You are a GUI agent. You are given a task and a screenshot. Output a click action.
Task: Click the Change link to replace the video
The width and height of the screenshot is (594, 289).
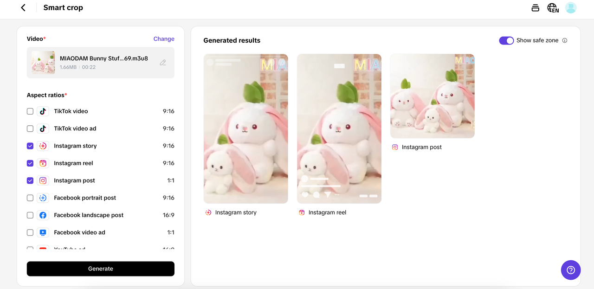[x=164, y=39]
